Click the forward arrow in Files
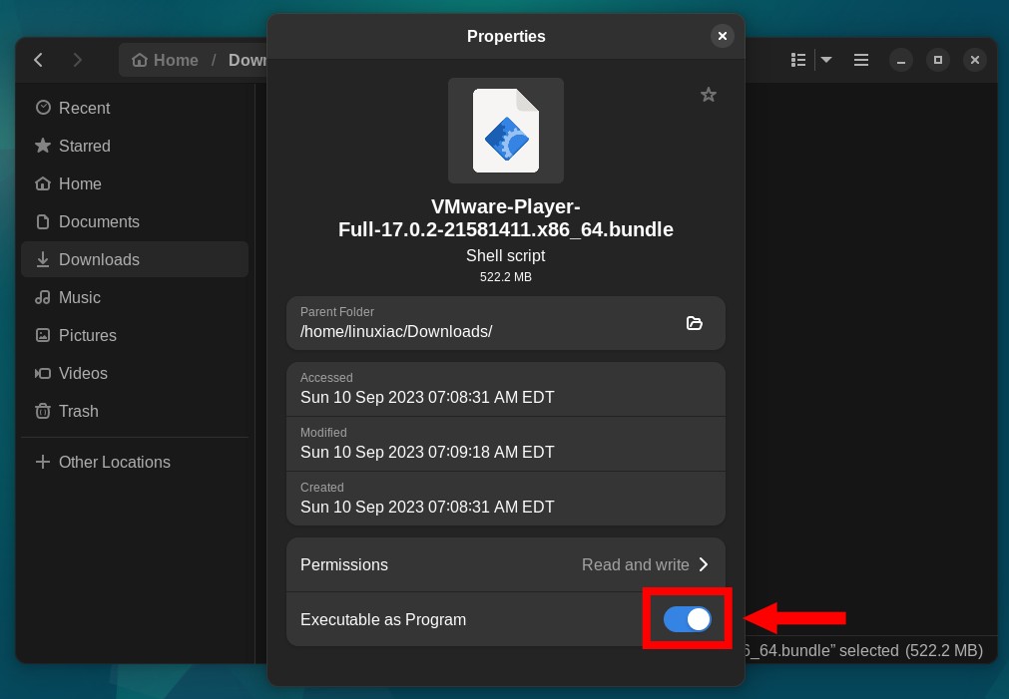 click(x=77, y=60)
